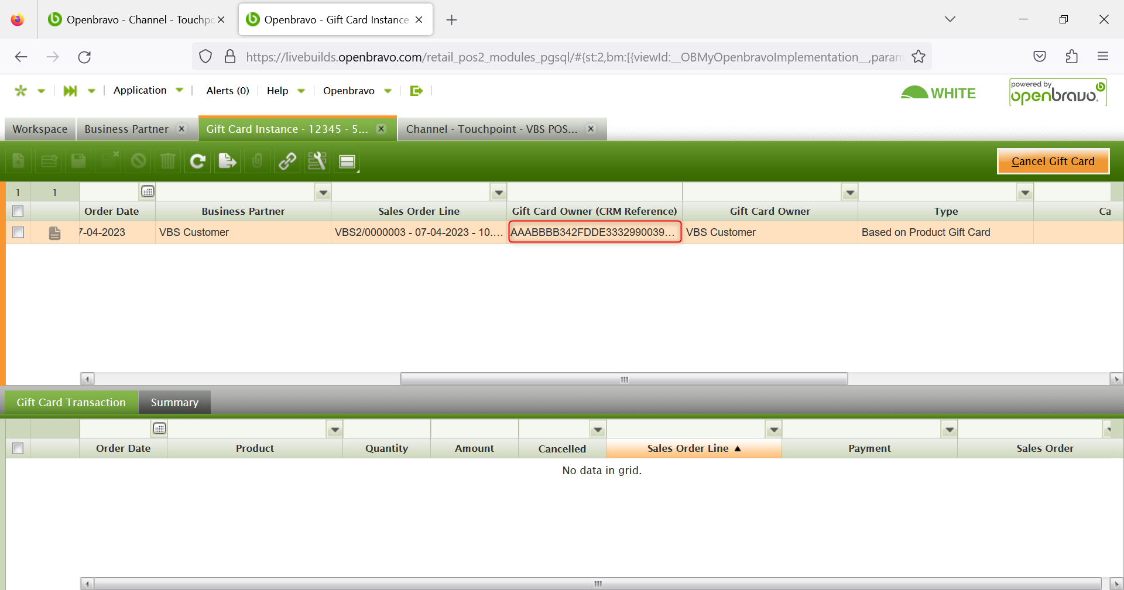Open the Order Date filter calendar icon
Image resolution: width=1124 pixels, height=590 pixels.
click(x=148, y=191)
